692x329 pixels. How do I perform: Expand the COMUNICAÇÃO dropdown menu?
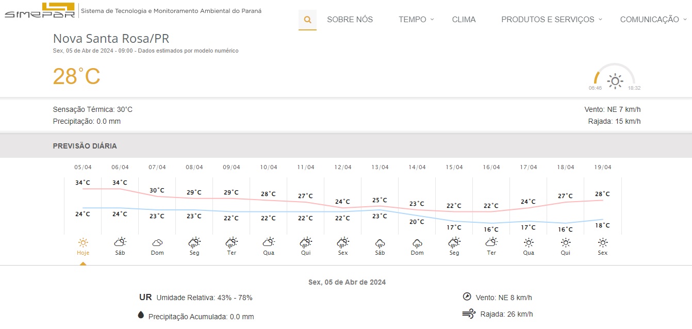(653, 20)
